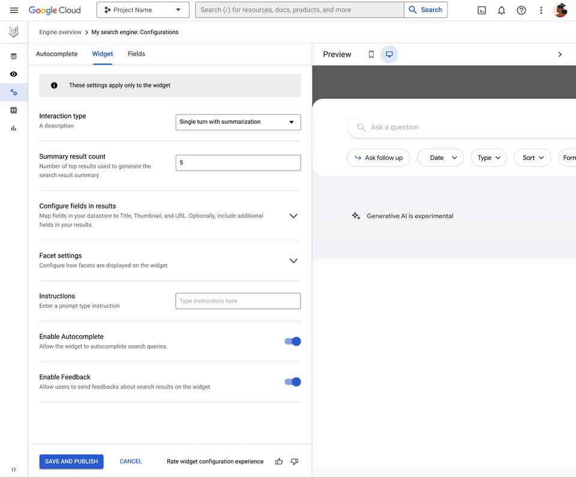Toggle Enable Autocomplete switch

pos(292,341)
